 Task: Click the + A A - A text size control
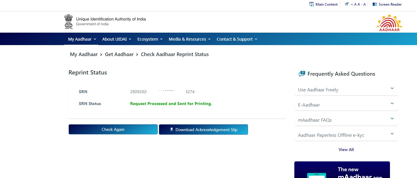358,4
